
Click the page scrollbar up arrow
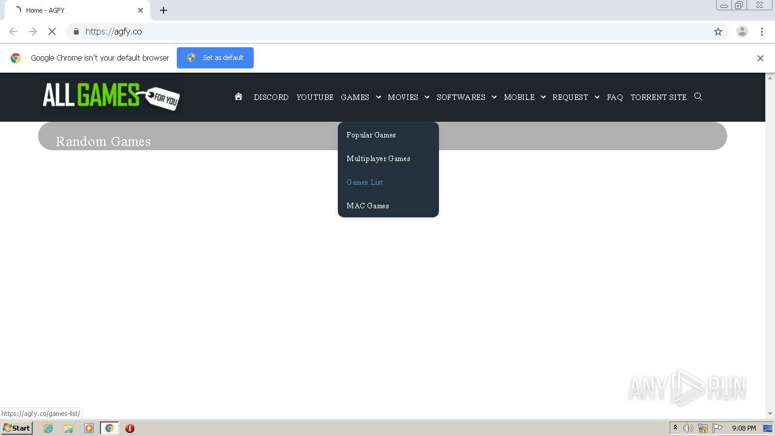[x=770, y=78]
